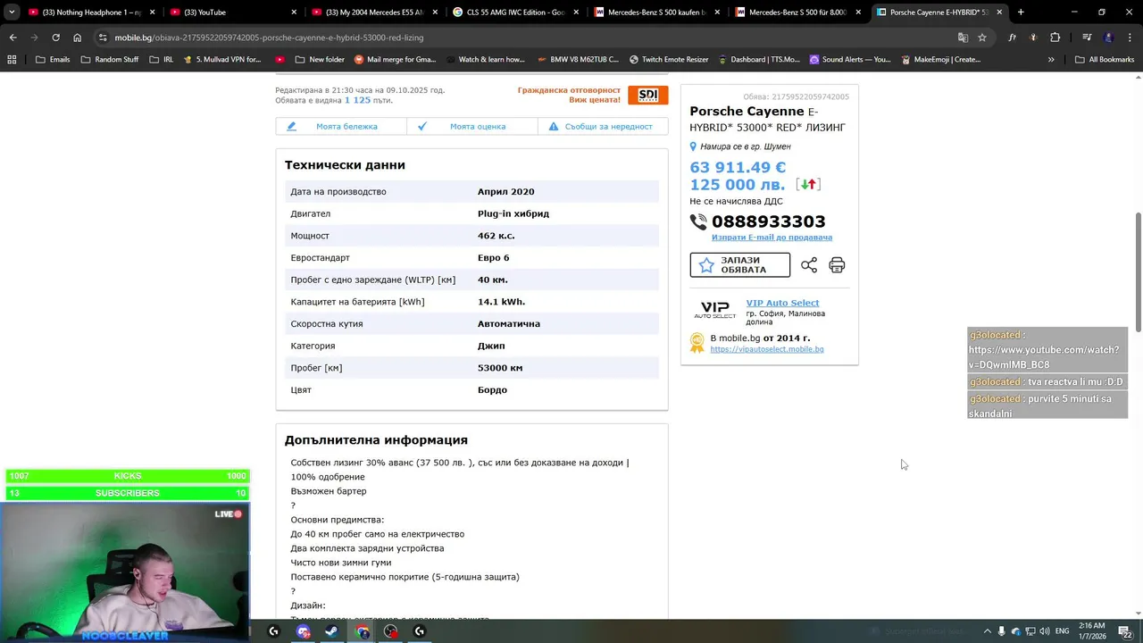Click Изпрати E-mail до продавача link
This screenshot has height=643, width=1143.
coord(772,238)
